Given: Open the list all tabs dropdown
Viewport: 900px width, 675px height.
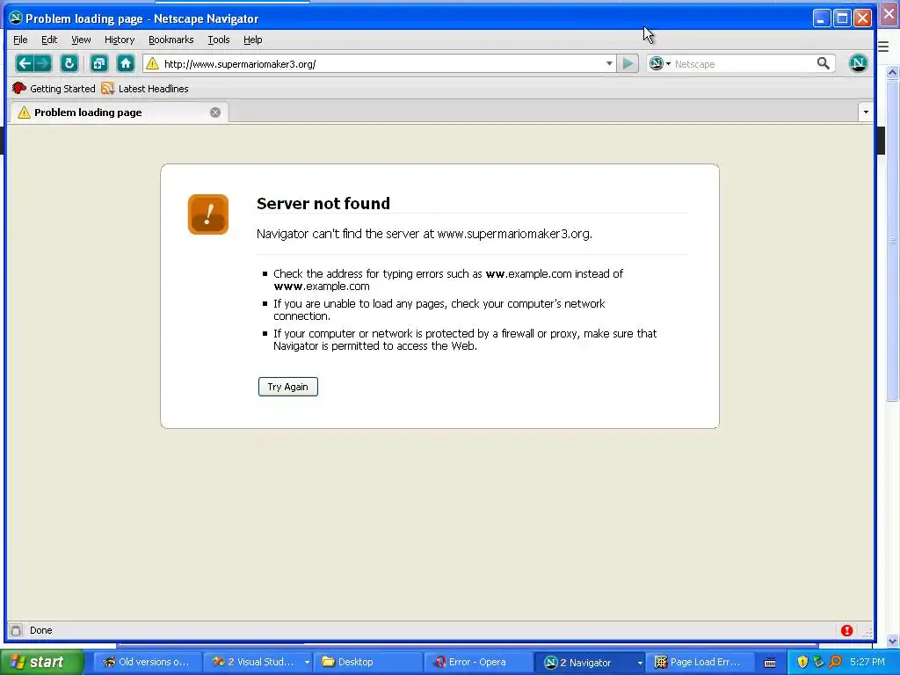Looking at the screenshot, I should pyautogui.click(x=866, y=112).
